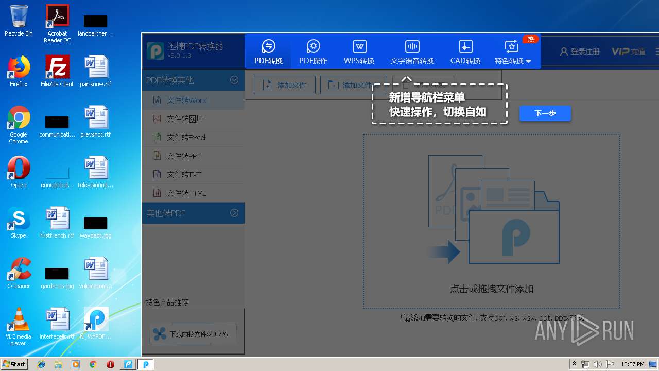
Task: Open Recycle Bin on the desktop
Action: coord(19,21)
